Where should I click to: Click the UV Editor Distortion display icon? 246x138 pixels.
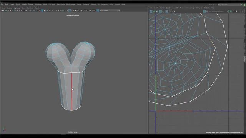pos(157,11)
